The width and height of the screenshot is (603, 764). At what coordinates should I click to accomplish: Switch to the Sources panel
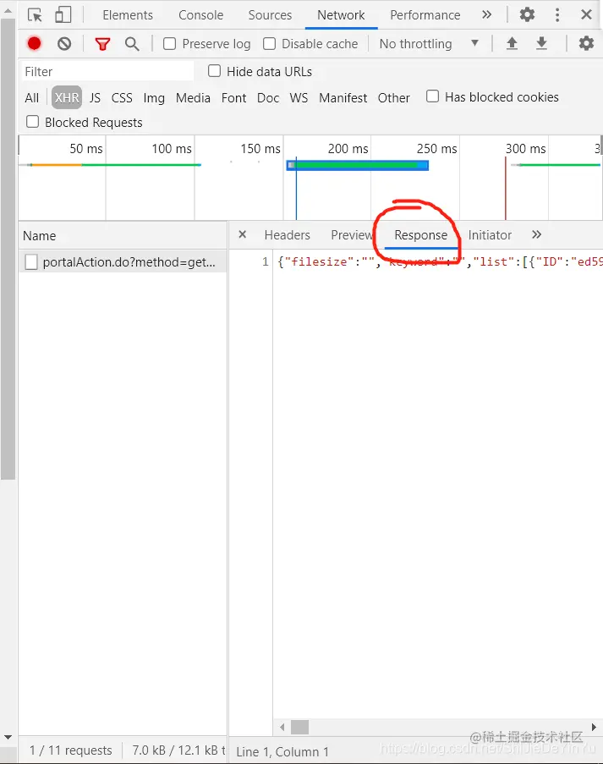(270, 15)
